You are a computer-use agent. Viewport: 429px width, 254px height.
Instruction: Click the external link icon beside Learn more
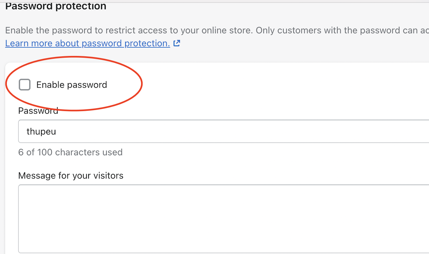[177, 43]
